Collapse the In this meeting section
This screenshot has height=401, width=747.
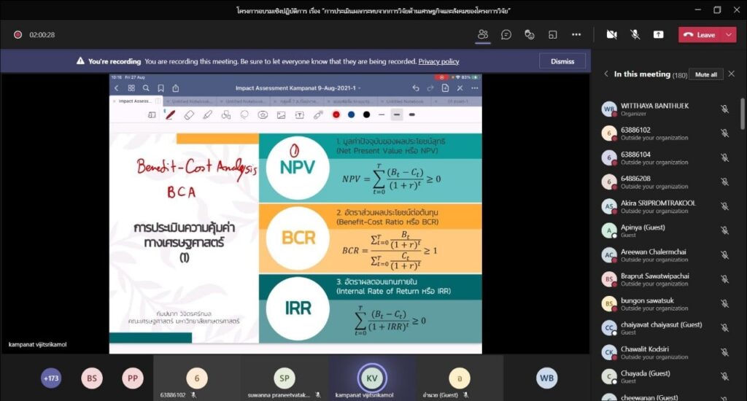click(605, 74)
